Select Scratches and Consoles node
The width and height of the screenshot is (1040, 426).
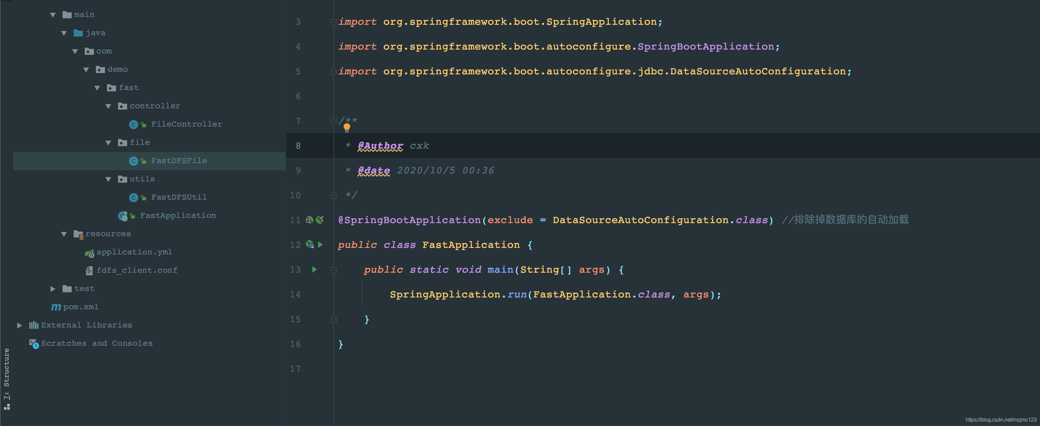97,343
